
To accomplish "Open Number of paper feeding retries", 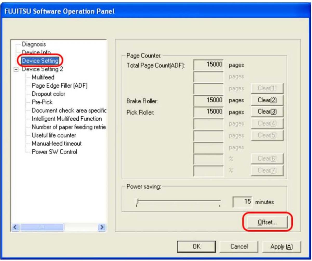I will pyautogui.click(x=69, y=127).
